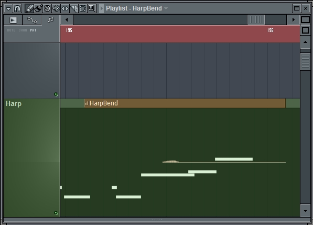Click the horizontal scrollbar thumb
Image resolution: width=313 pixels, height=225 pixels.
tap(256, 19)
